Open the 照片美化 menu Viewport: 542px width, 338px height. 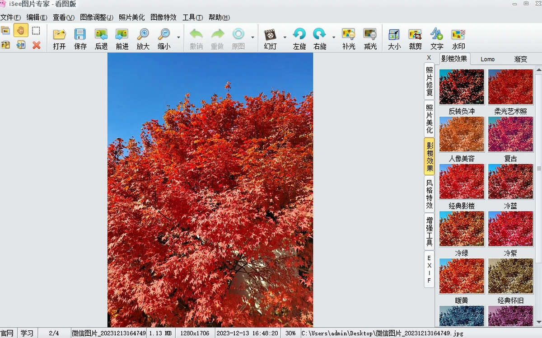132,18
